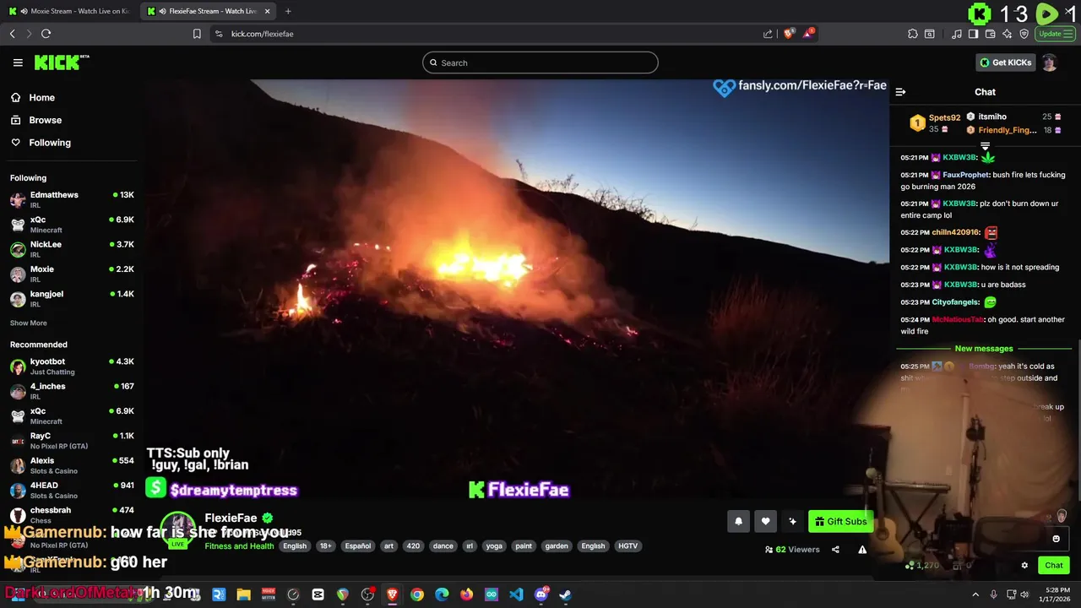Open Alexis Slots & Casino channel
Image resolution: width=1081 pixels, height=608 pixels.
click(72, 465)
